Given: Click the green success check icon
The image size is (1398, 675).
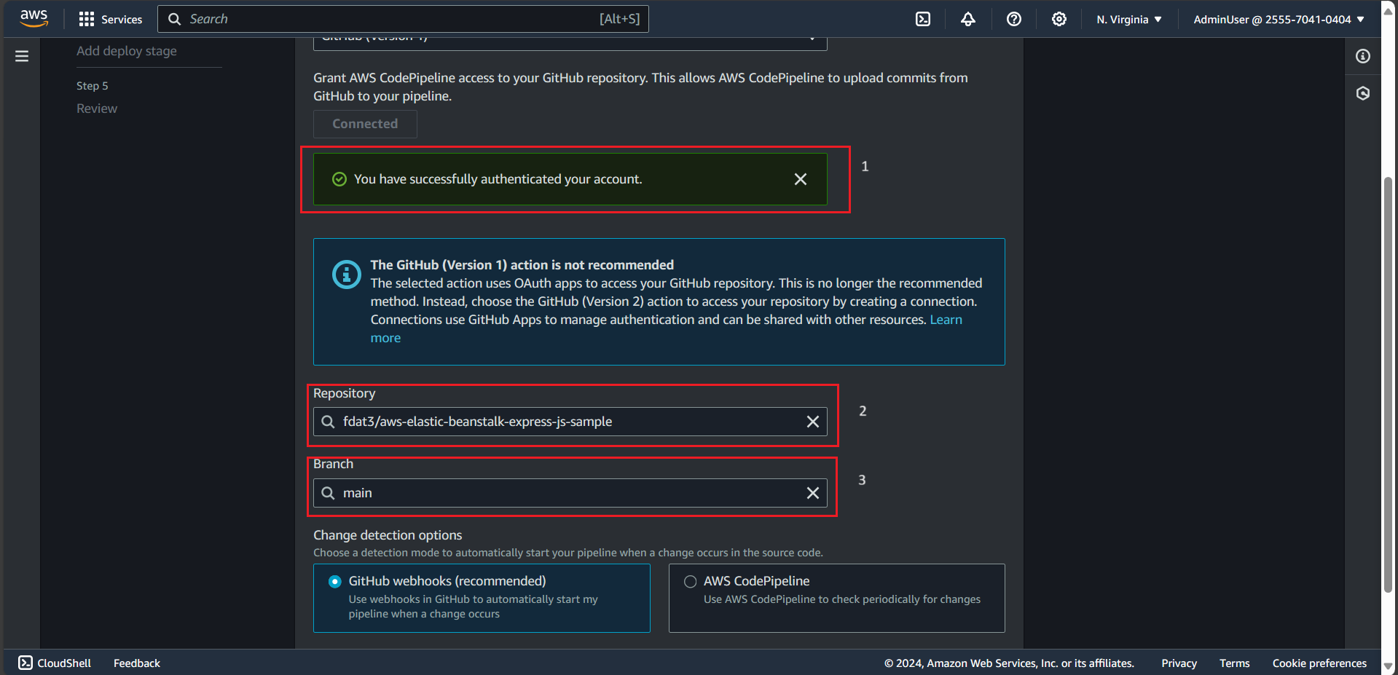Looking at the screenshot, I should click(339, 179).
